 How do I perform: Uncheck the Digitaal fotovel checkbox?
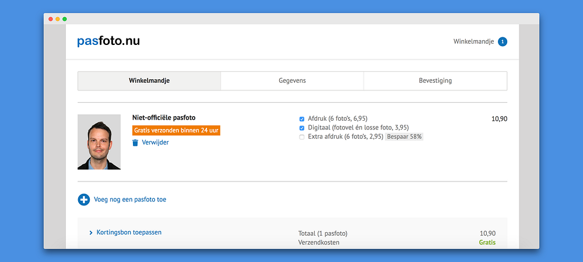coord(302,128)
